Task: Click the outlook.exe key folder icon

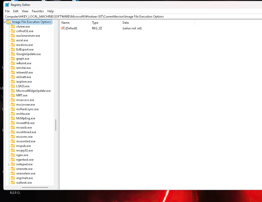Action: pyautogui.click(x=13, y=183)
